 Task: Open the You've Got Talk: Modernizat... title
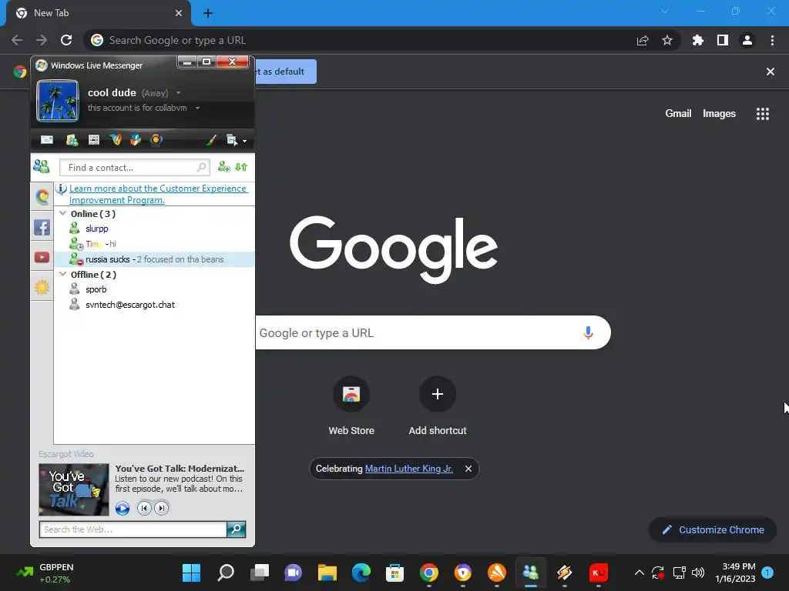click(x=180, y=469)
